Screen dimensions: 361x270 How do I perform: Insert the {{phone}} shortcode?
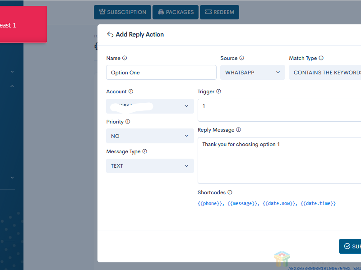pyautogui.click(x=210, y=204)
